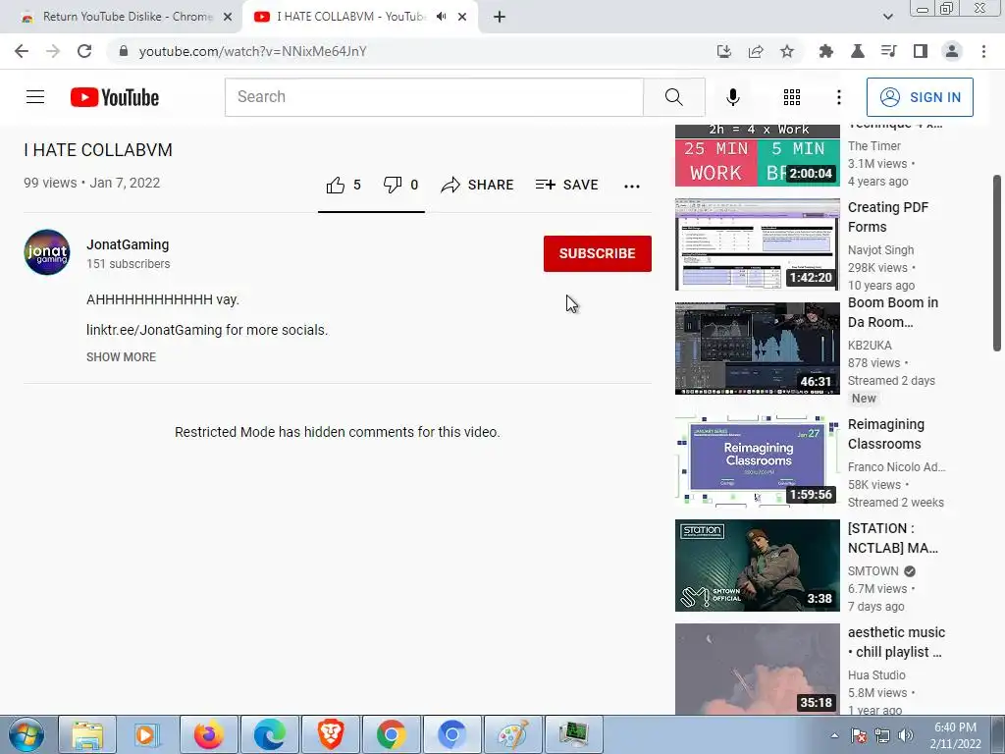1005x754 pixels.
Task: Open YouTube settings three-dot menu
Action: (x=838, y=97)
